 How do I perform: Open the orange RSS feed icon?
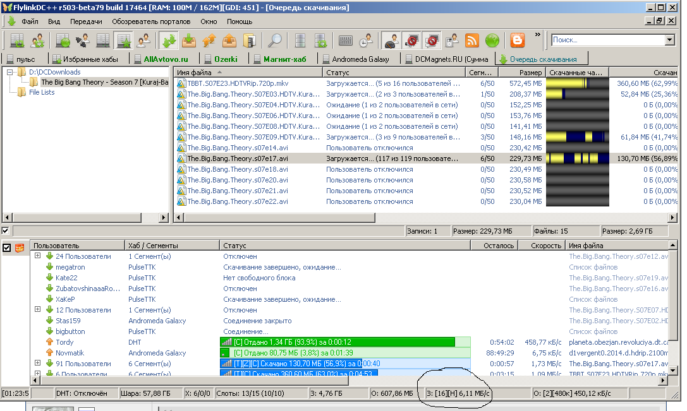(x=471, y=41)
